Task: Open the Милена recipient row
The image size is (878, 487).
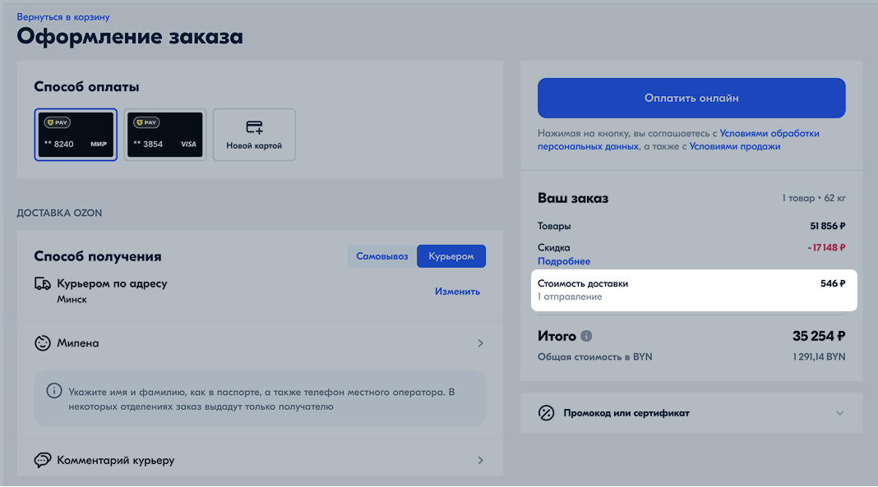Action: tap(260, 342)
